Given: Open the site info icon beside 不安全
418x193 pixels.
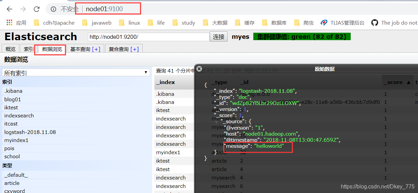Looking at the screenshot, I should point(53,9).
